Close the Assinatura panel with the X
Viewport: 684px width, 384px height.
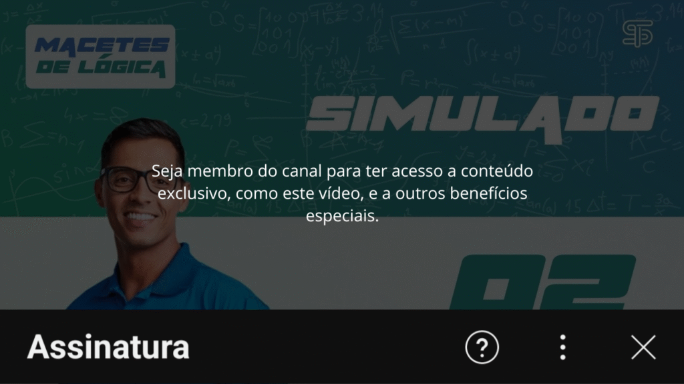tap(643, 347)
